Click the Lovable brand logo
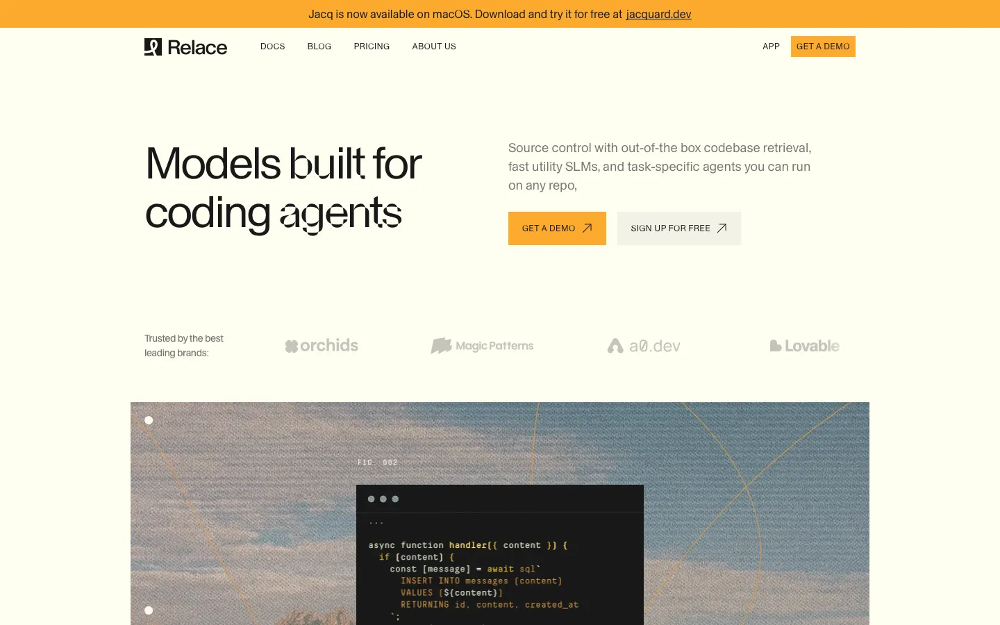Image resolution: width=1000 pixels, height=625 pixels. tap(804, 346)
